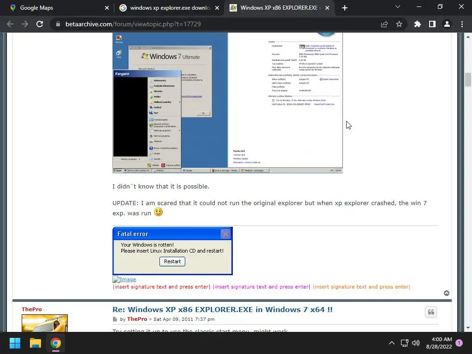Click the Chrome taskbar icon
This screenshot has width=472, height=354.
click(56, 343)
